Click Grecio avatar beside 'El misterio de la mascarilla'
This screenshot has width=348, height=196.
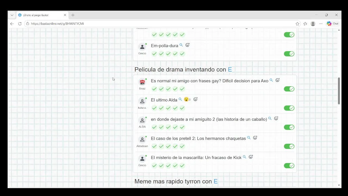[x=142, y=159]
